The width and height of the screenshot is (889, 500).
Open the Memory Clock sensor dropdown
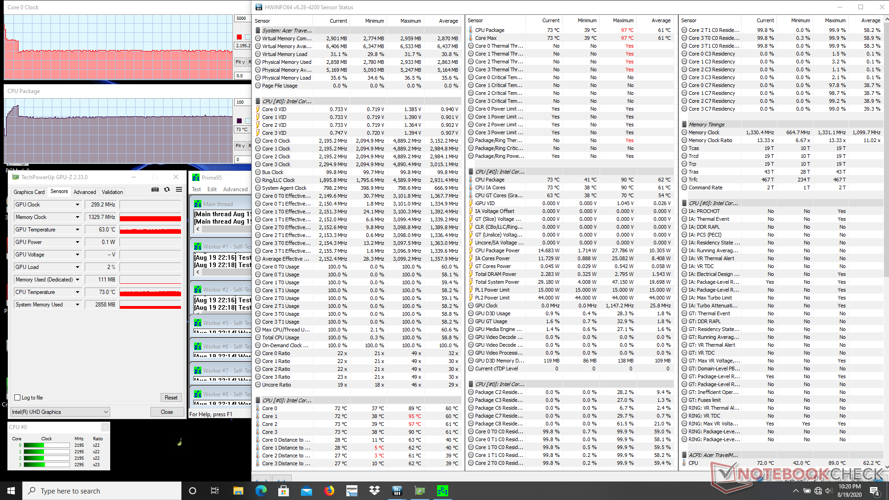[x=77, y=217]
